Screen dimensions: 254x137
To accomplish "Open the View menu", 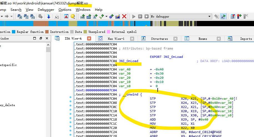I will pyautogui.click(x=29, y=10).
